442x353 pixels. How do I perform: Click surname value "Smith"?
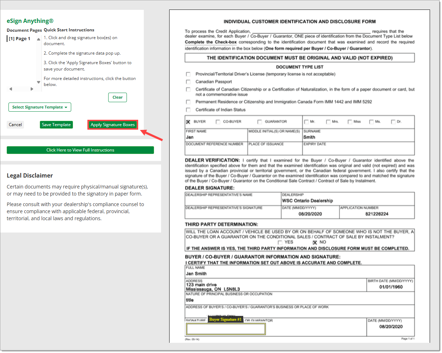[309, 137]
